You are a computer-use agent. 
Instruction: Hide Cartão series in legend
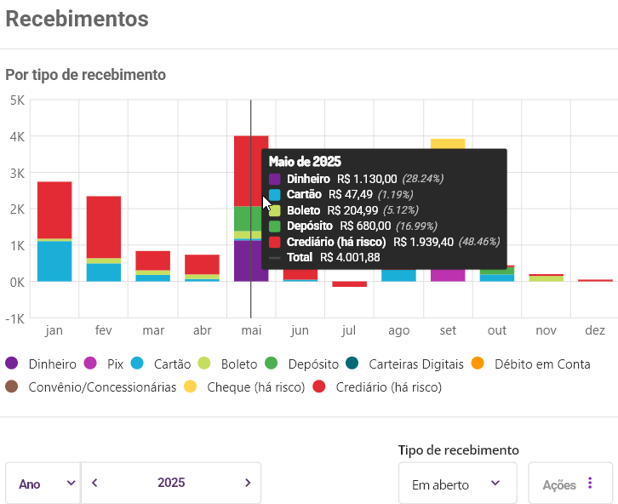[163, 364]
